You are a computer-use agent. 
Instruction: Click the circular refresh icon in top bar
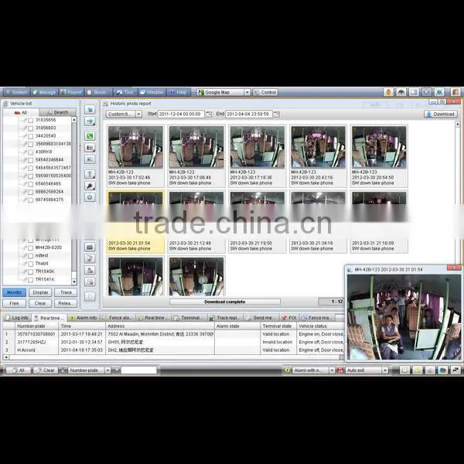click(x=426, y=92)
